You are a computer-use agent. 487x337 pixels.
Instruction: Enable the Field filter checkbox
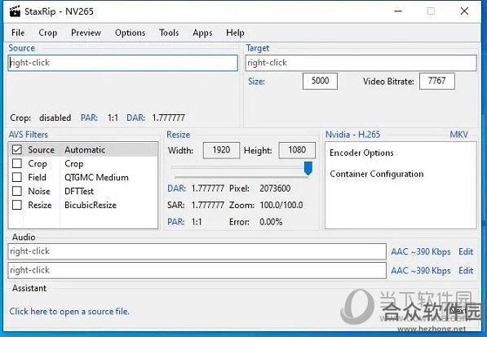17,177
